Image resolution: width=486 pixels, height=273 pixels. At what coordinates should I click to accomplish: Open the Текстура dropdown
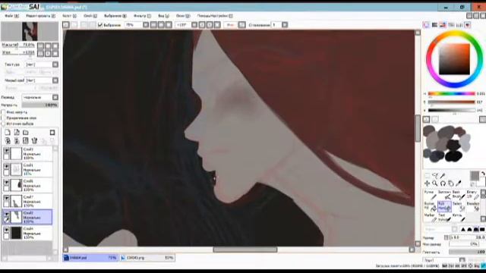(x=55, y=64)
